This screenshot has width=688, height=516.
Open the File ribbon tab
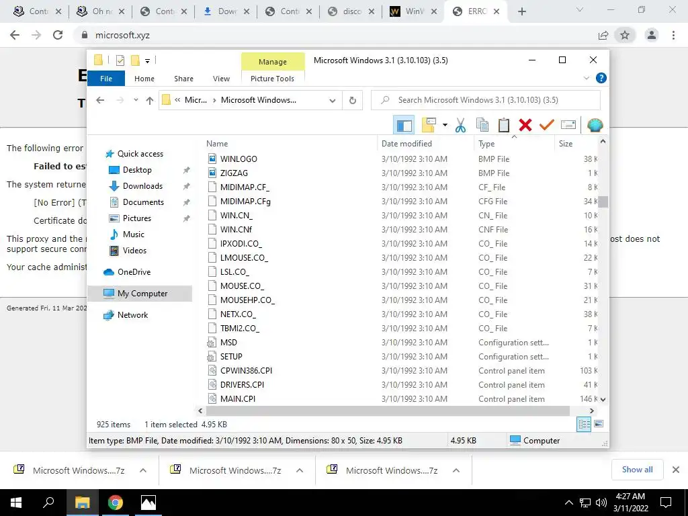(106, 79)
